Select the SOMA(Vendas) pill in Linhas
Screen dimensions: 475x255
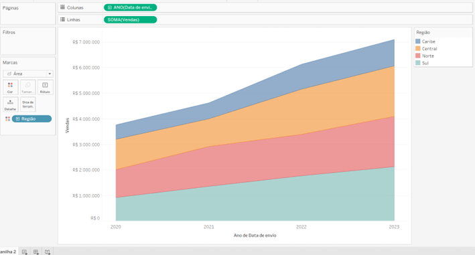(130, 19)
